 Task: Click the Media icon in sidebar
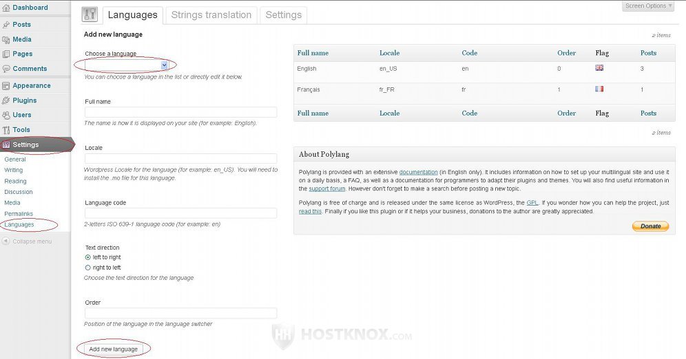(6, 40)
